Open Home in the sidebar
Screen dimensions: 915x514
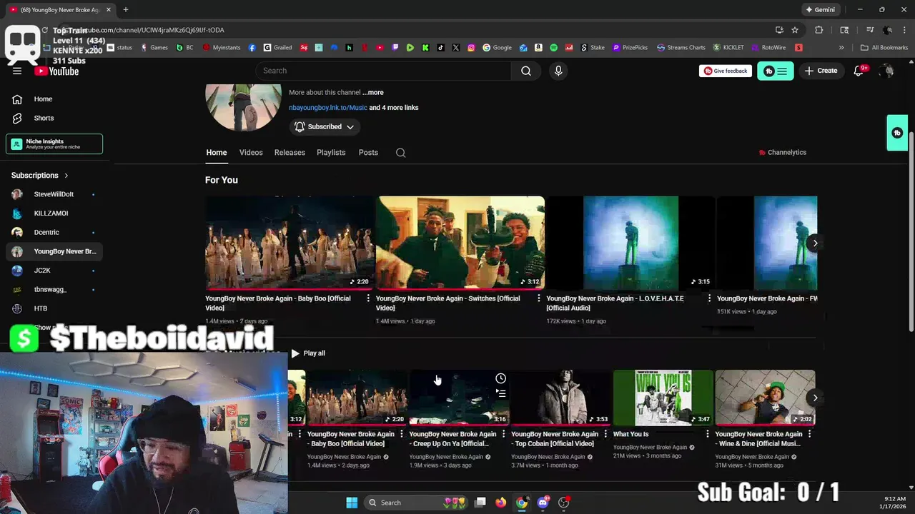click(54, 99)
